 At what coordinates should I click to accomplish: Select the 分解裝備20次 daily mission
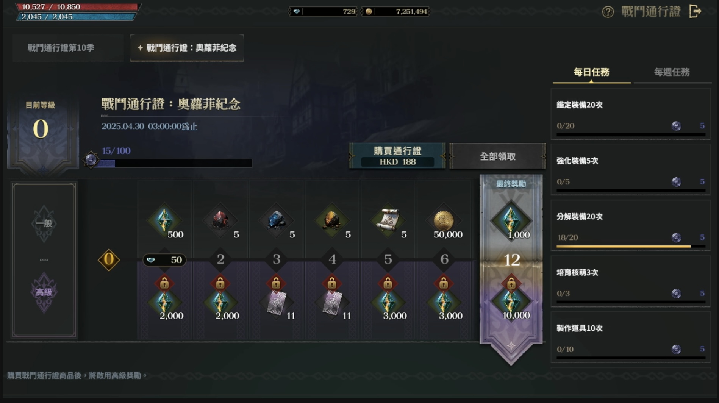[x=630, y=227]
